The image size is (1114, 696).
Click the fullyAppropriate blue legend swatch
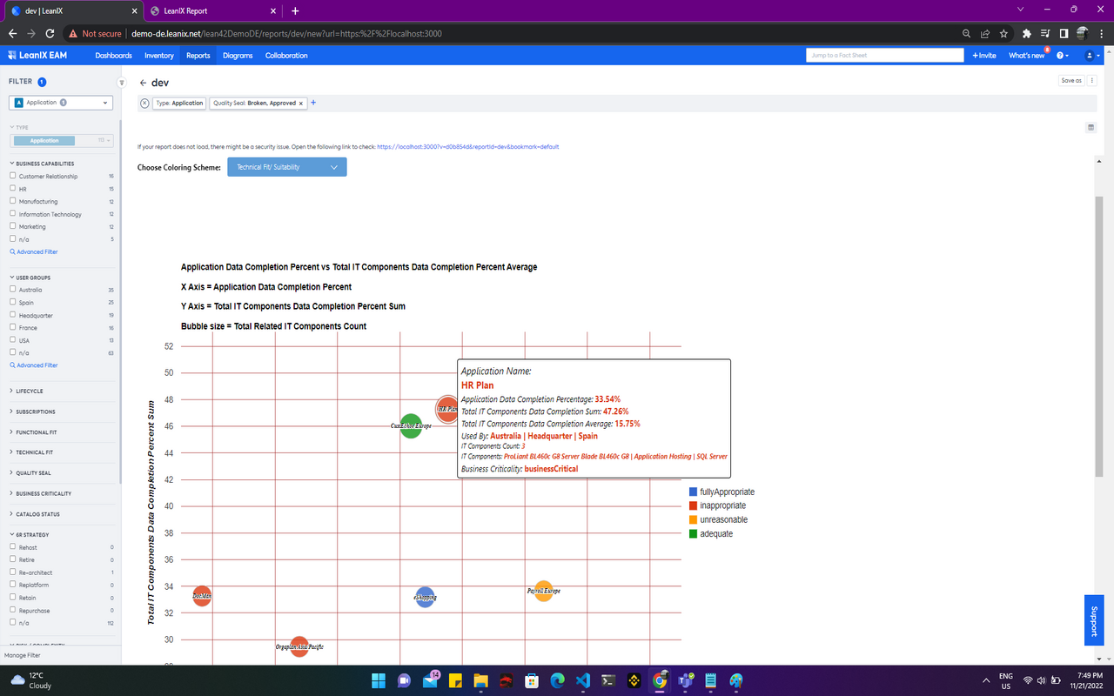click(693, 492)
